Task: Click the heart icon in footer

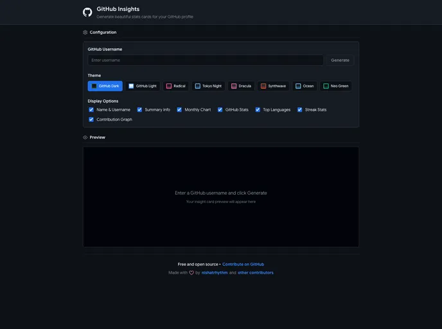Action: tap(191, 272)
